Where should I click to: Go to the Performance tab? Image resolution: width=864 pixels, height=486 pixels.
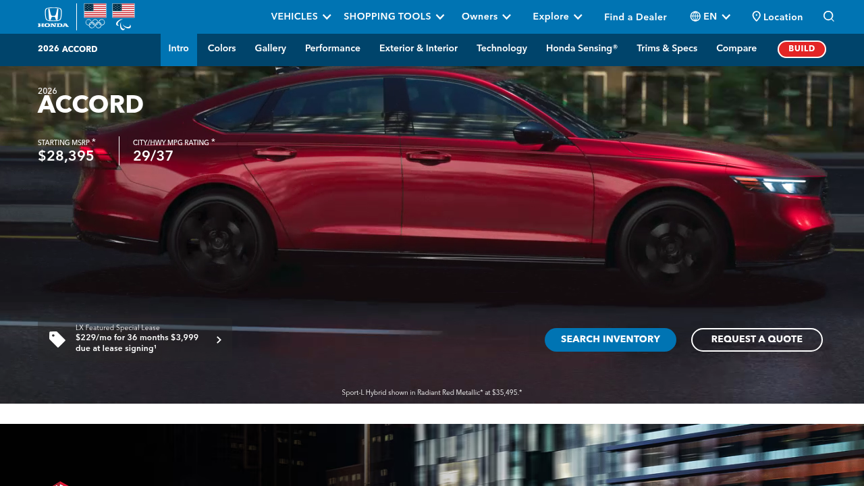pos(333,49)
